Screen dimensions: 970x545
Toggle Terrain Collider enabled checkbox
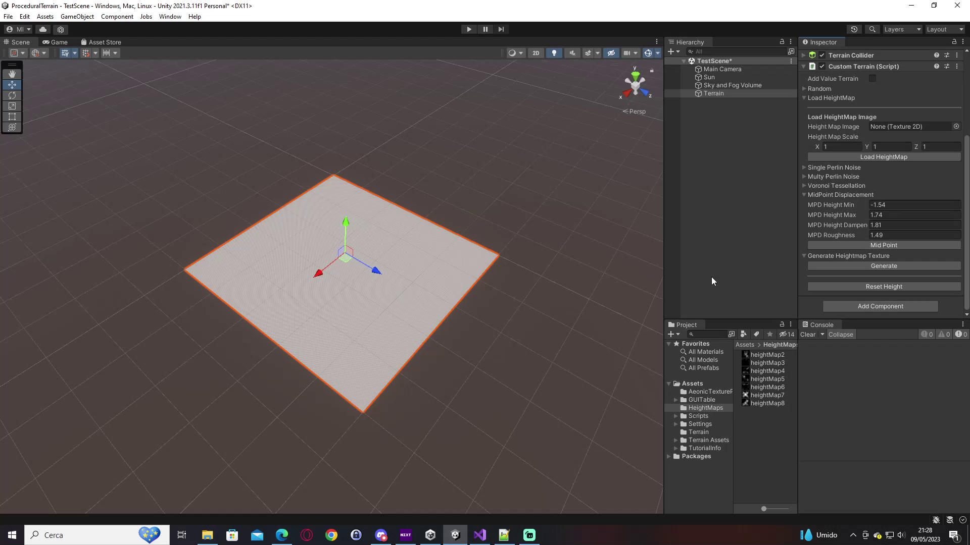click(822, 56)
